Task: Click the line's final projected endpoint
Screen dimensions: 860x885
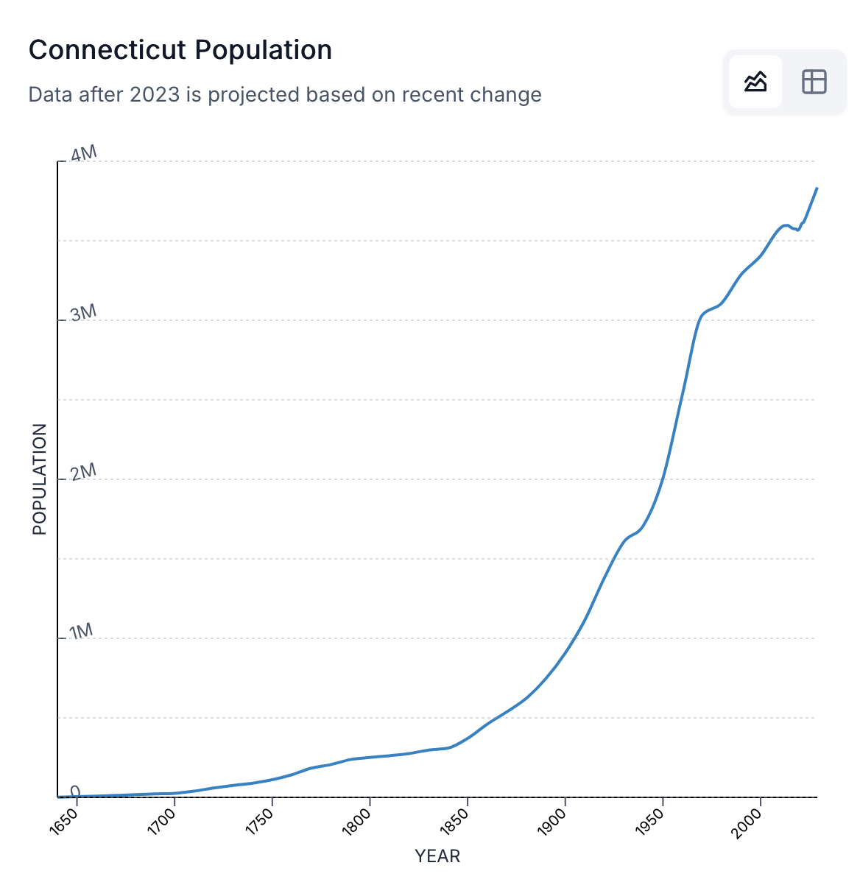Action: coord(817,188)
